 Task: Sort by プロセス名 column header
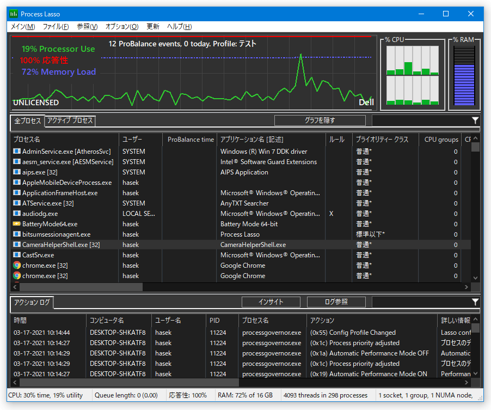[x=65, y=139]
